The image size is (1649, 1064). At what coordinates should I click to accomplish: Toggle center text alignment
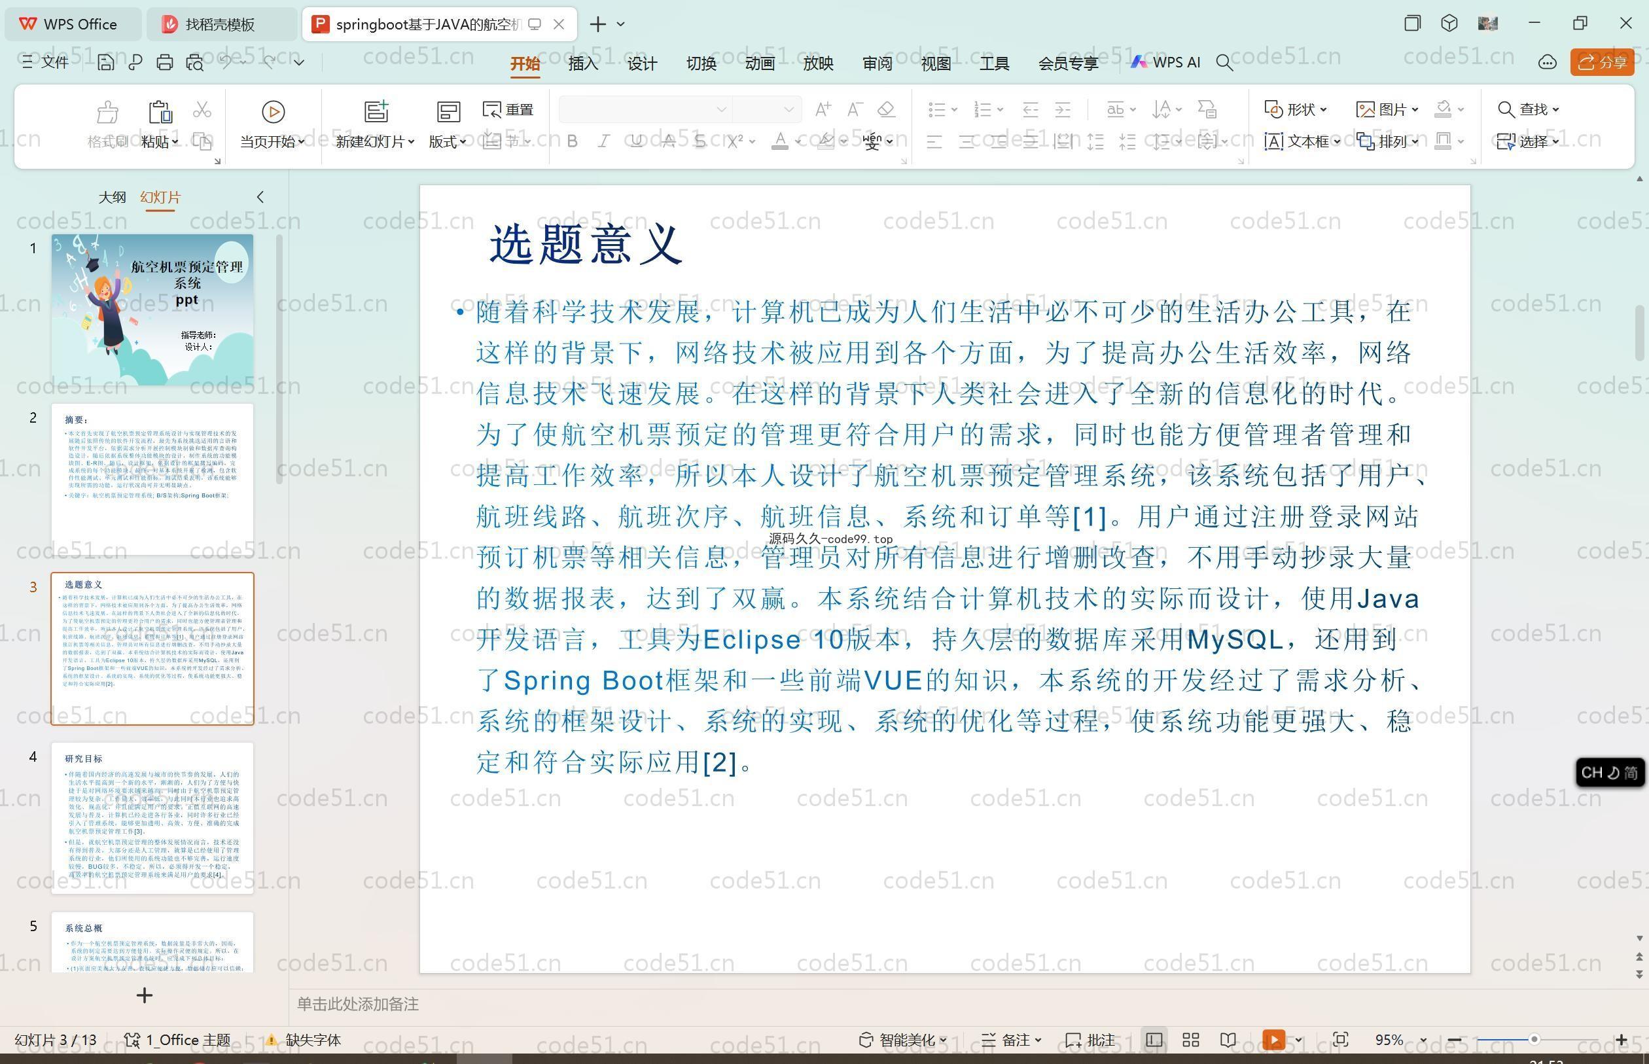coord(966,143)
